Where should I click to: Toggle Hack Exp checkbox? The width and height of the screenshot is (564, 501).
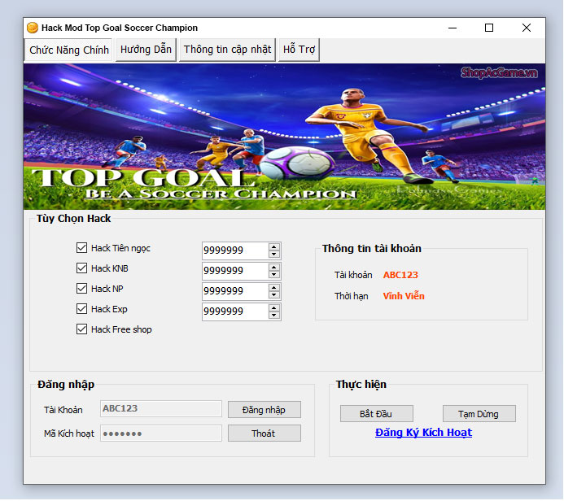point(81,309)
